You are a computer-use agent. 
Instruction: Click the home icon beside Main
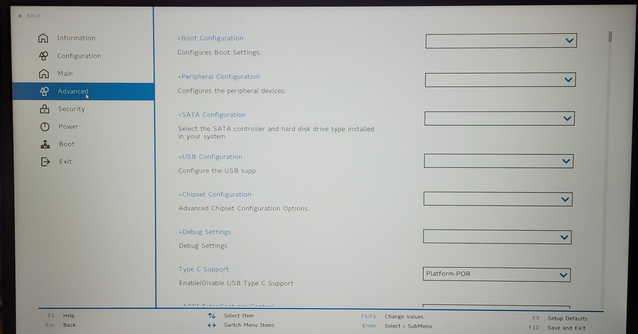coord(44,74)
